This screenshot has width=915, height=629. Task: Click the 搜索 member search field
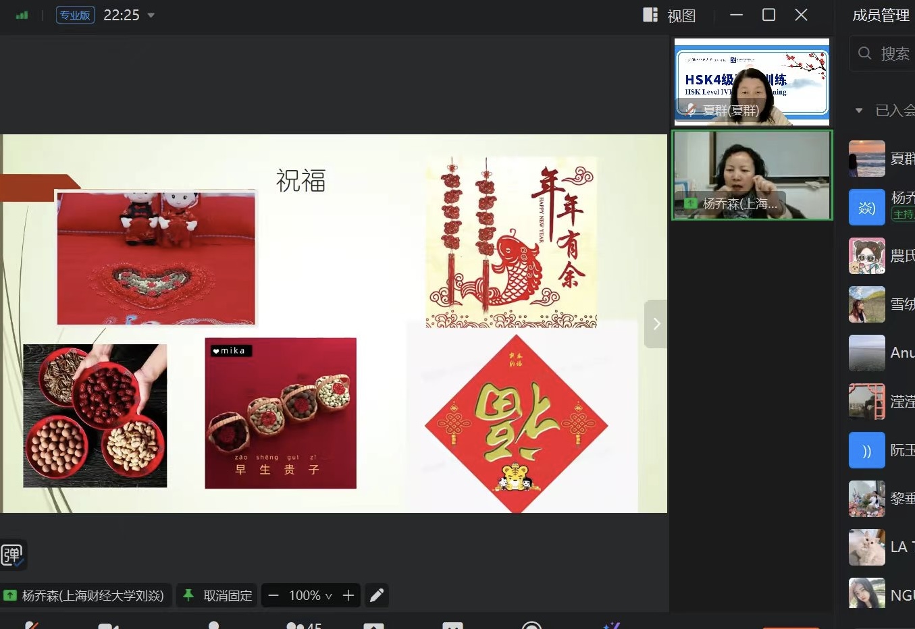click(x=895, y=53)
